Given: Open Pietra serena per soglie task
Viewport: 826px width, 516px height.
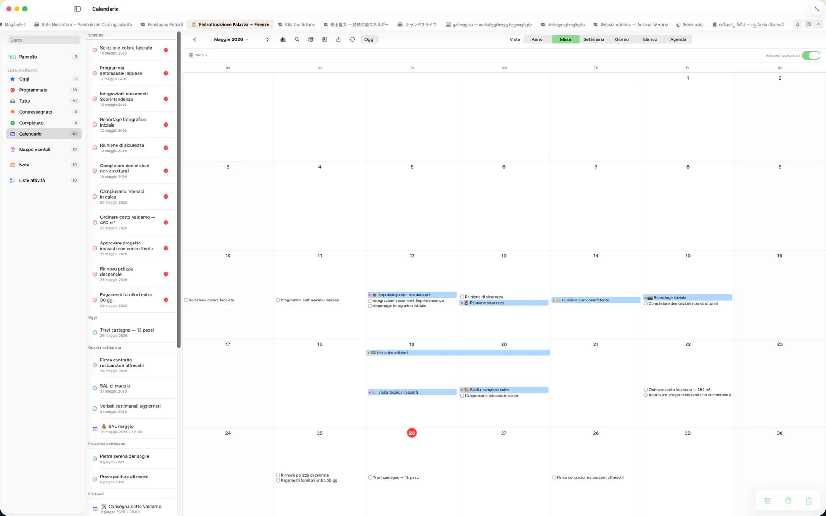Looking at the screenshot, I should point(131,459).
